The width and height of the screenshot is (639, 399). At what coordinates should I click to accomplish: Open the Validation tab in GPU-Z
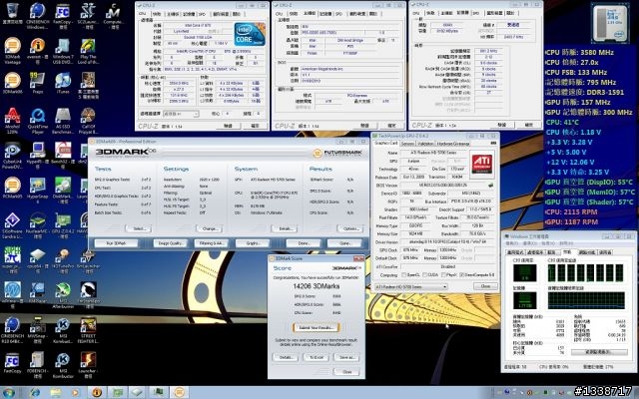(x=426, y=144)
